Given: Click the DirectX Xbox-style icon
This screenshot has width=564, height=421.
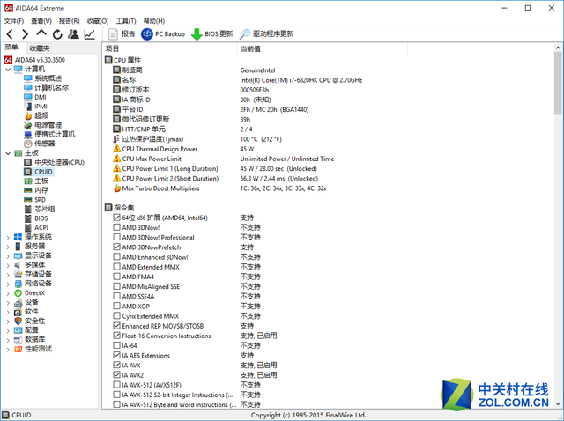Looking at the screenshot, I should tap(18, 293).
